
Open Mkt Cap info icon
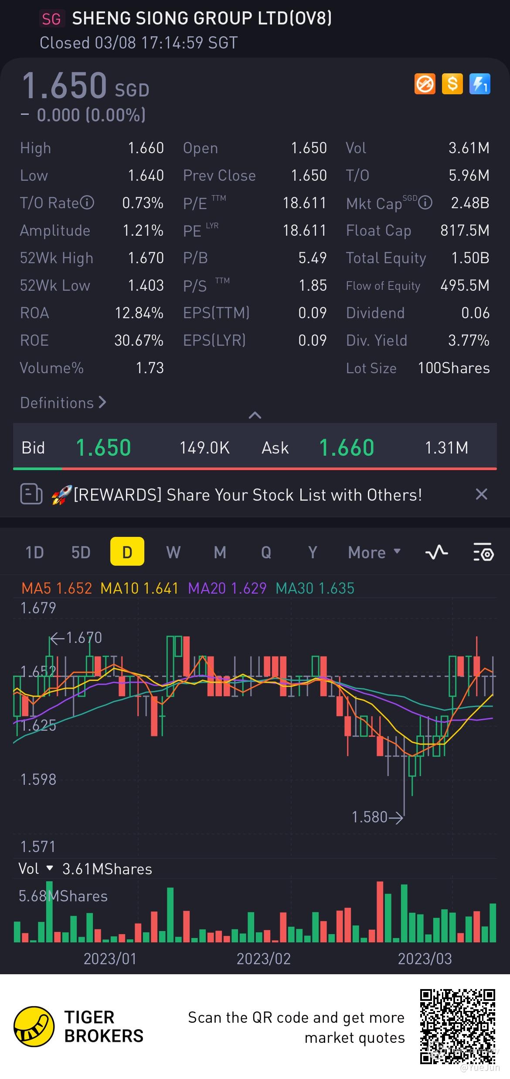(425, 203)
